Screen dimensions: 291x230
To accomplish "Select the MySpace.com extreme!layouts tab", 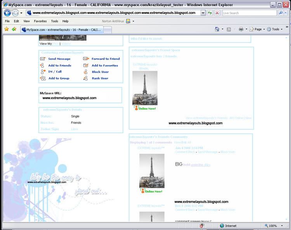I will click(x=61, y=30).
